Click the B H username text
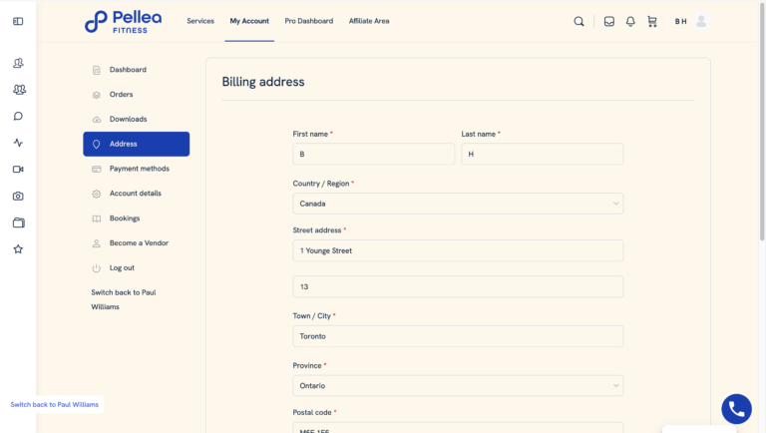This screenshot has width=766, height=433. (x=680, y=22)
